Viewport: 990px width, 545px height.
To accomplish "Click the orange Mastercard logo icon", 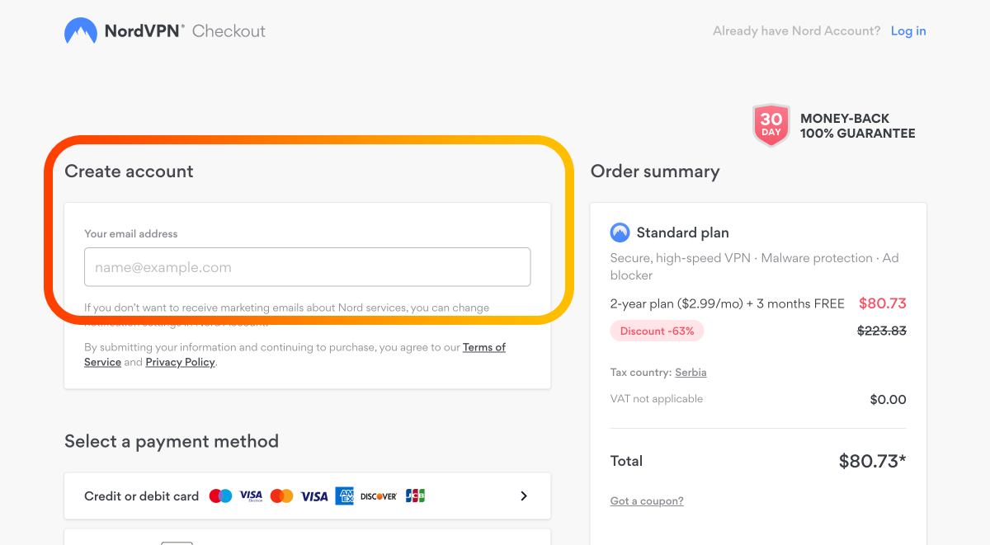I will (x=281, y=496).
